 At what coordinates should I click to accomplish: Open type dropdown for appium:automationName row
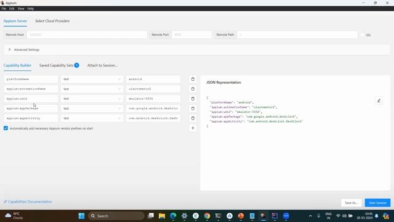92,89
